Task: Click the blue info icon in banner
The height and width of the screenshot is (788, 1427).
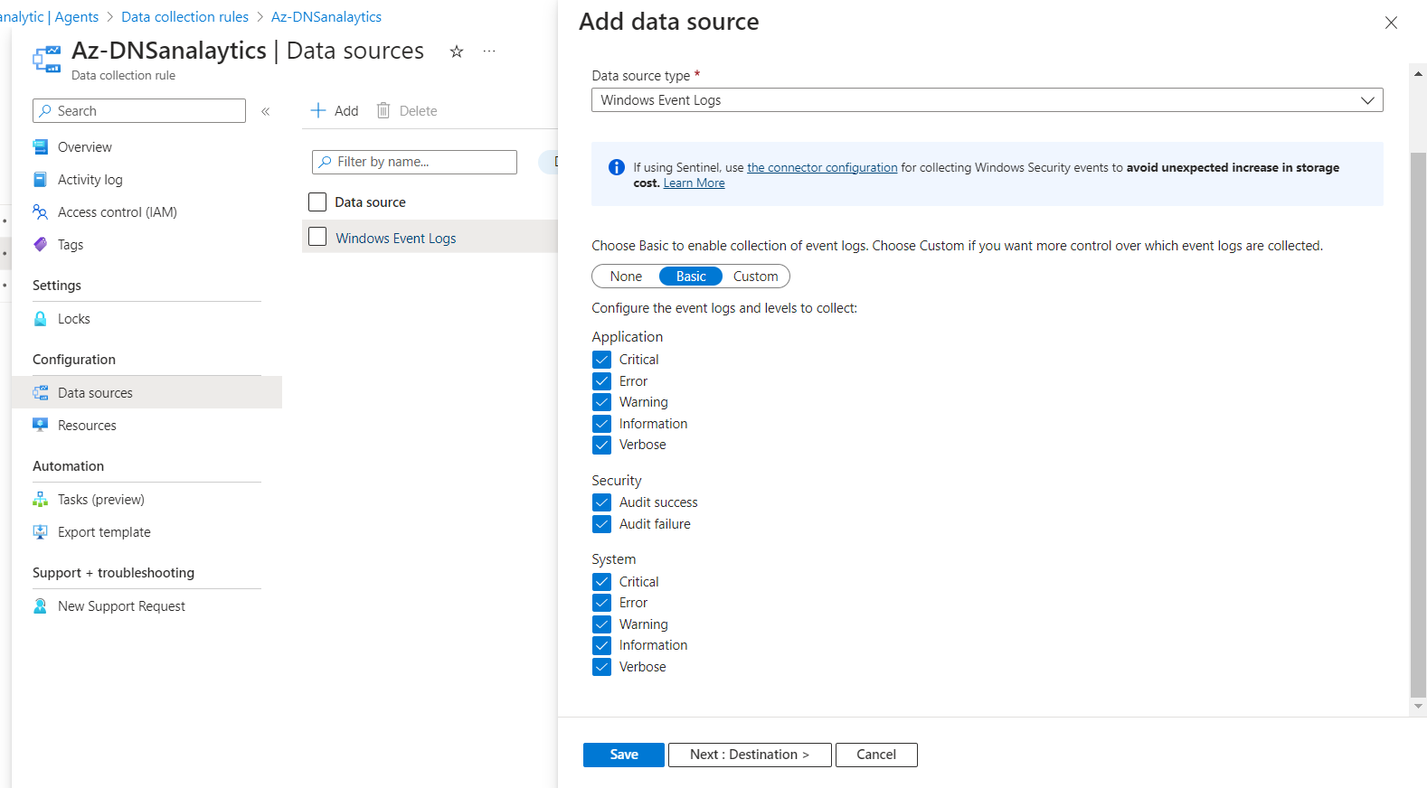Action: pyautogui.click(x=617, y=167)
